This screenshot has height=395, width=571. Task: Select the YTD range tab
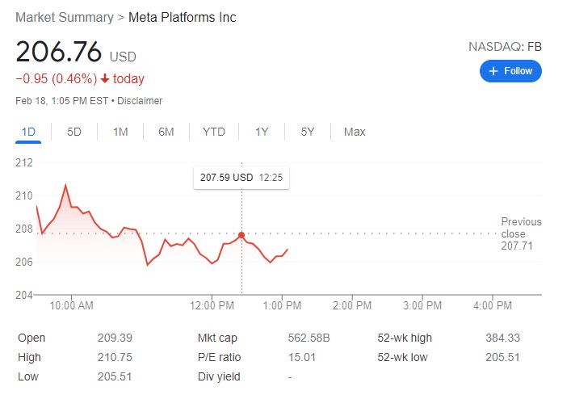214,132
